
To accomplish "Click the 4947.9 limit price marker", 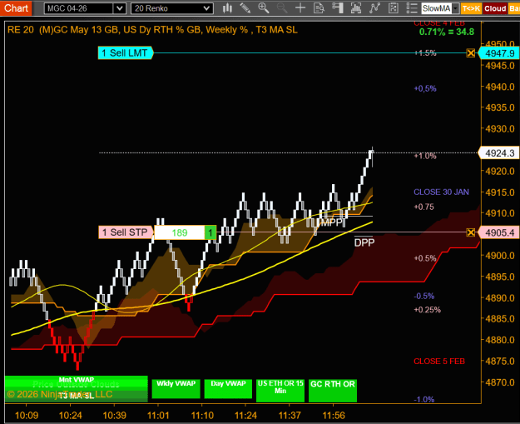I will 498,53.
